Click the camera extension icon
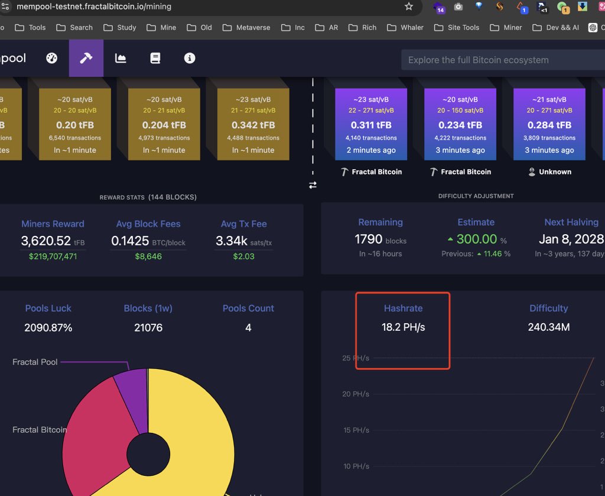The image size is (605, 496). click(458, 6)
